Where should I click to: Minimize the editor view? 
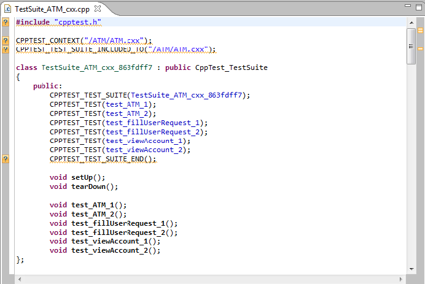click(x=408, y=6)
